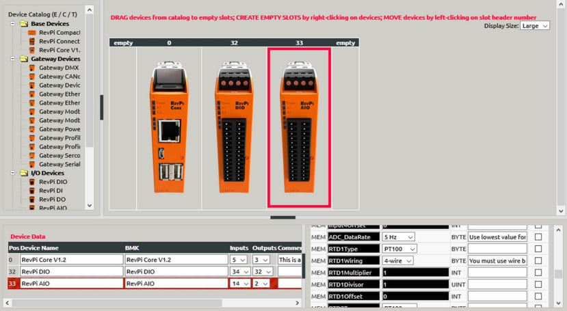The height and width of the screenshot is (311, 567).
Task: Click the left empty slot header
Action: (123, 42)
